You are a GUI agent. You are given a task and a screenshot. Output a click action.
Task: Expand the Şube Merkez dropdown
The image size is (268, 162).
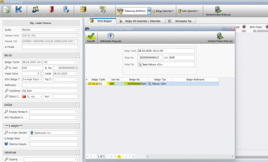[76, 30]
